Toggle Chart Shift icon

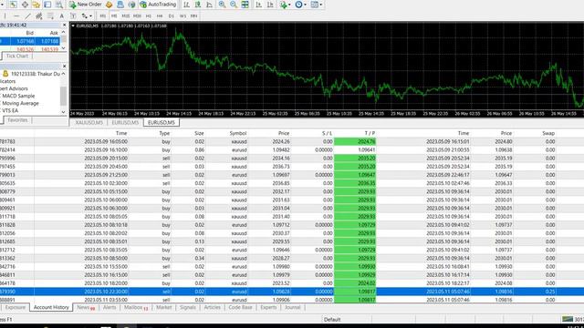(x=270, y=5)
